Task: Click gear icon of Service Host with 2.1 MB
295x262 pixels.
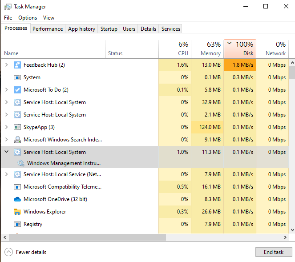Action: pos(17,115)
